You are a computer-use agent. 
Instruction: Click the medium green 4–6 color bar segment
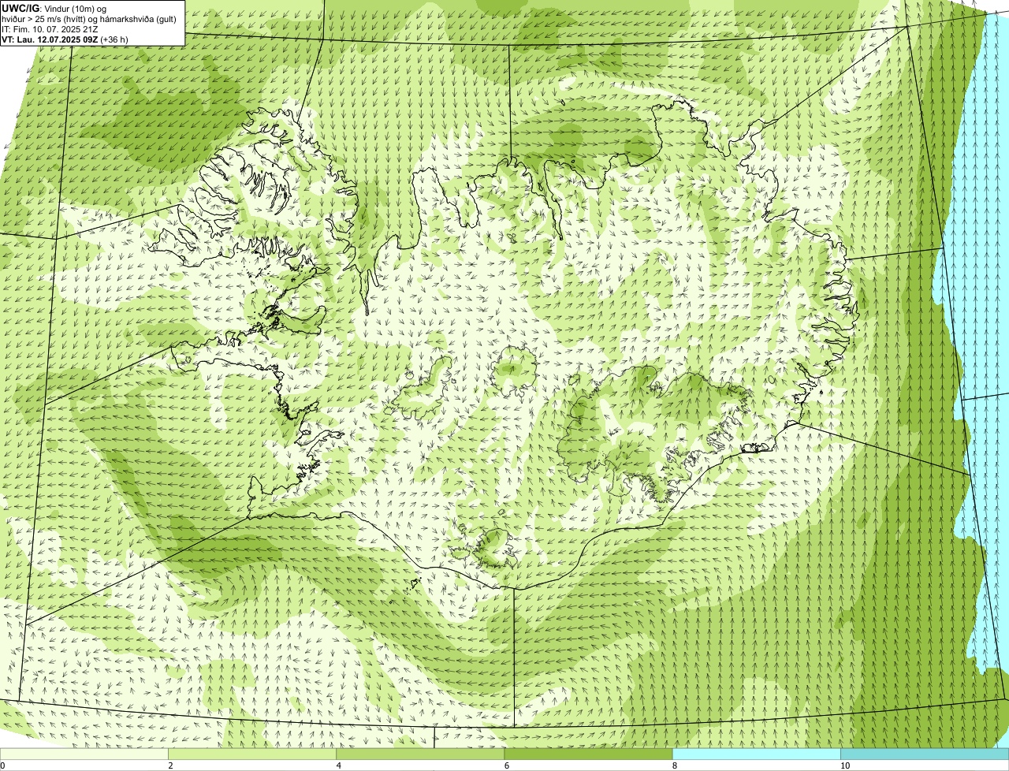[x=420, y=754]
